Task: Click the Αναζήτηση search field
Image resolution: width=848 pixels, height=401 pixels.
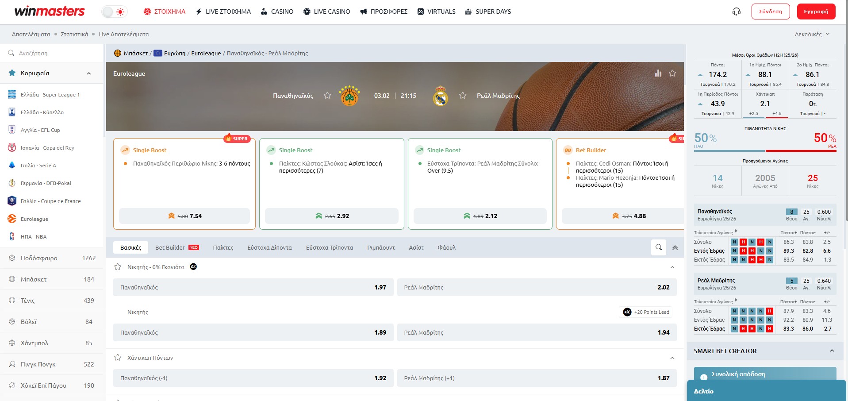Action: point(53,53)
